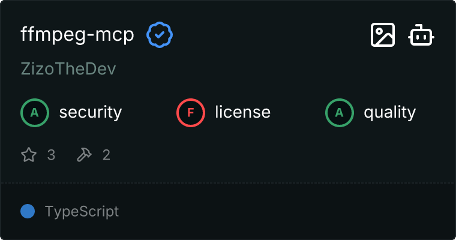Click the hammer tools icon
The height and width of the screenshot is (240, 456).
point(84,155)
